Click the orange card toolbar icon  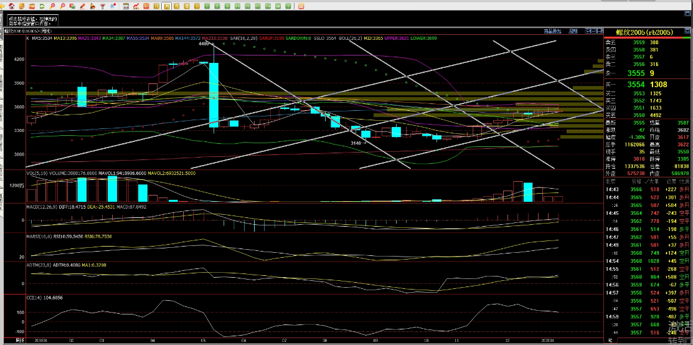31,6
